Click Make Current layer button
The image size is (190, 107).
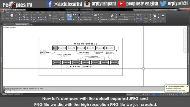pos(87,17)
